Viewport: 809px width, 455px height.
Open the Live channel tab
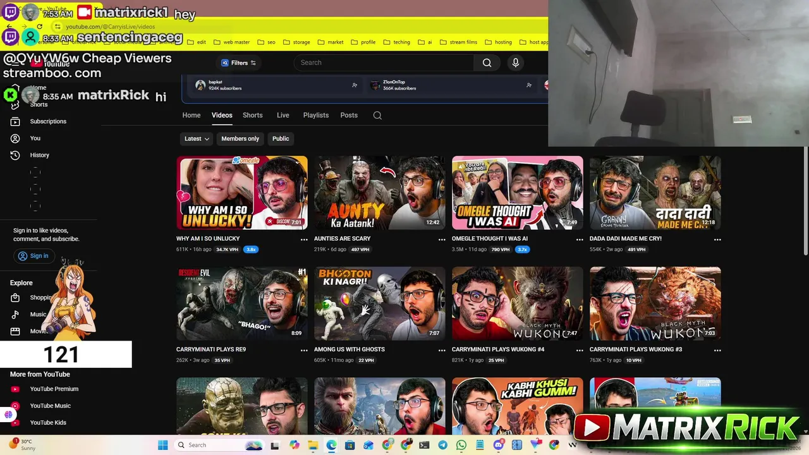[x=283, y=115]
